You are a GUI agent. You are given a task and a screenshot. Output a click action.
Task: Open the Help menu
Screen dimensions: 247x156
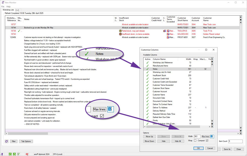point(9,6)
